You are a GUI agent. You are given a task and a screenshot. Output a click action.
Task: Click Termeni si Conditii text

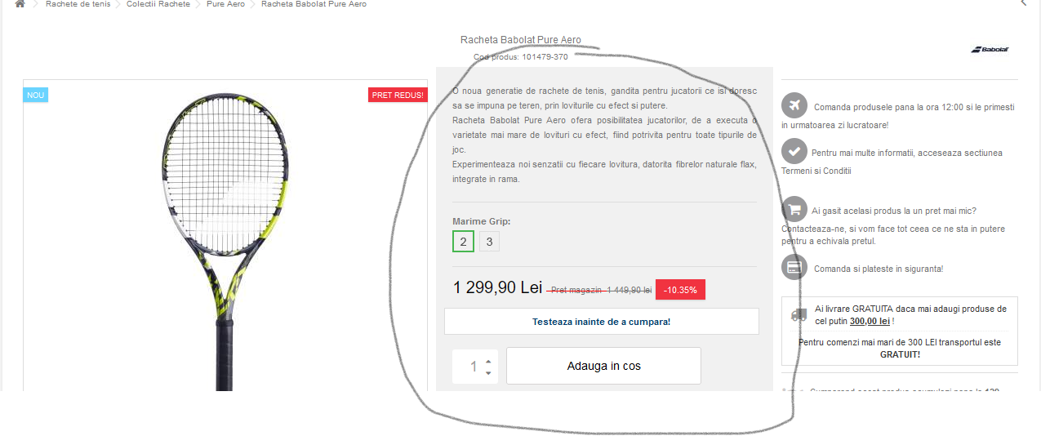coord(816,171)
